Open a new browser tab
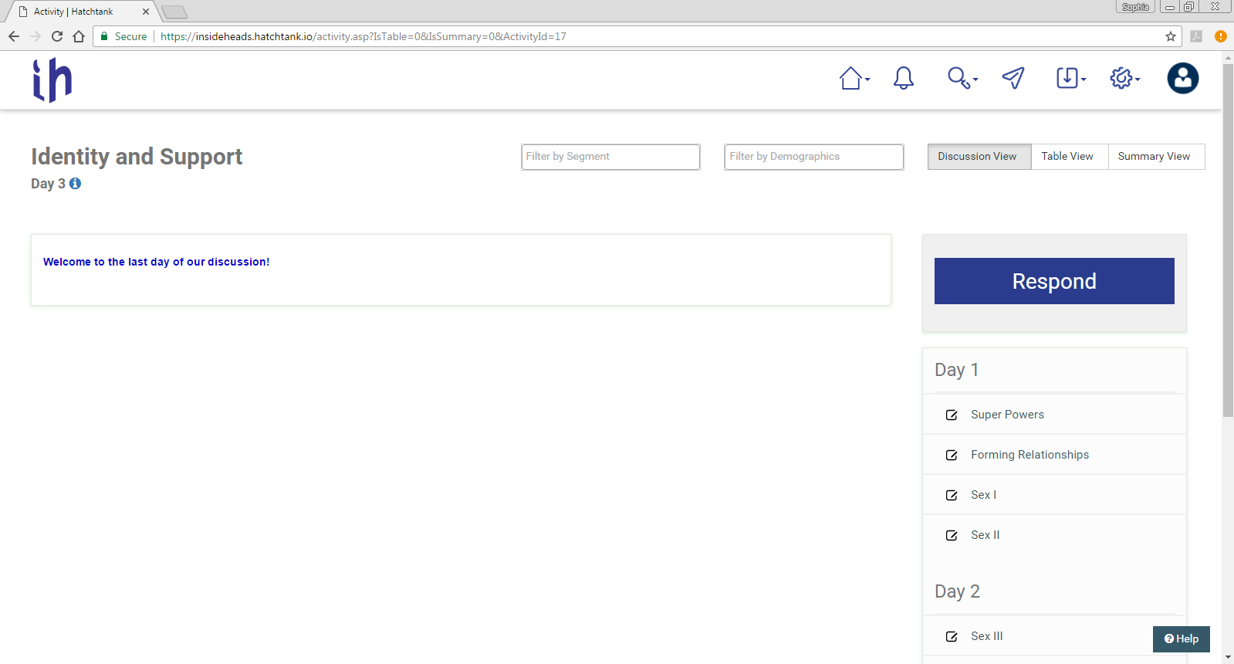Image resolution: width=1234 pixels, height=664 pixels. pos(174,12)
